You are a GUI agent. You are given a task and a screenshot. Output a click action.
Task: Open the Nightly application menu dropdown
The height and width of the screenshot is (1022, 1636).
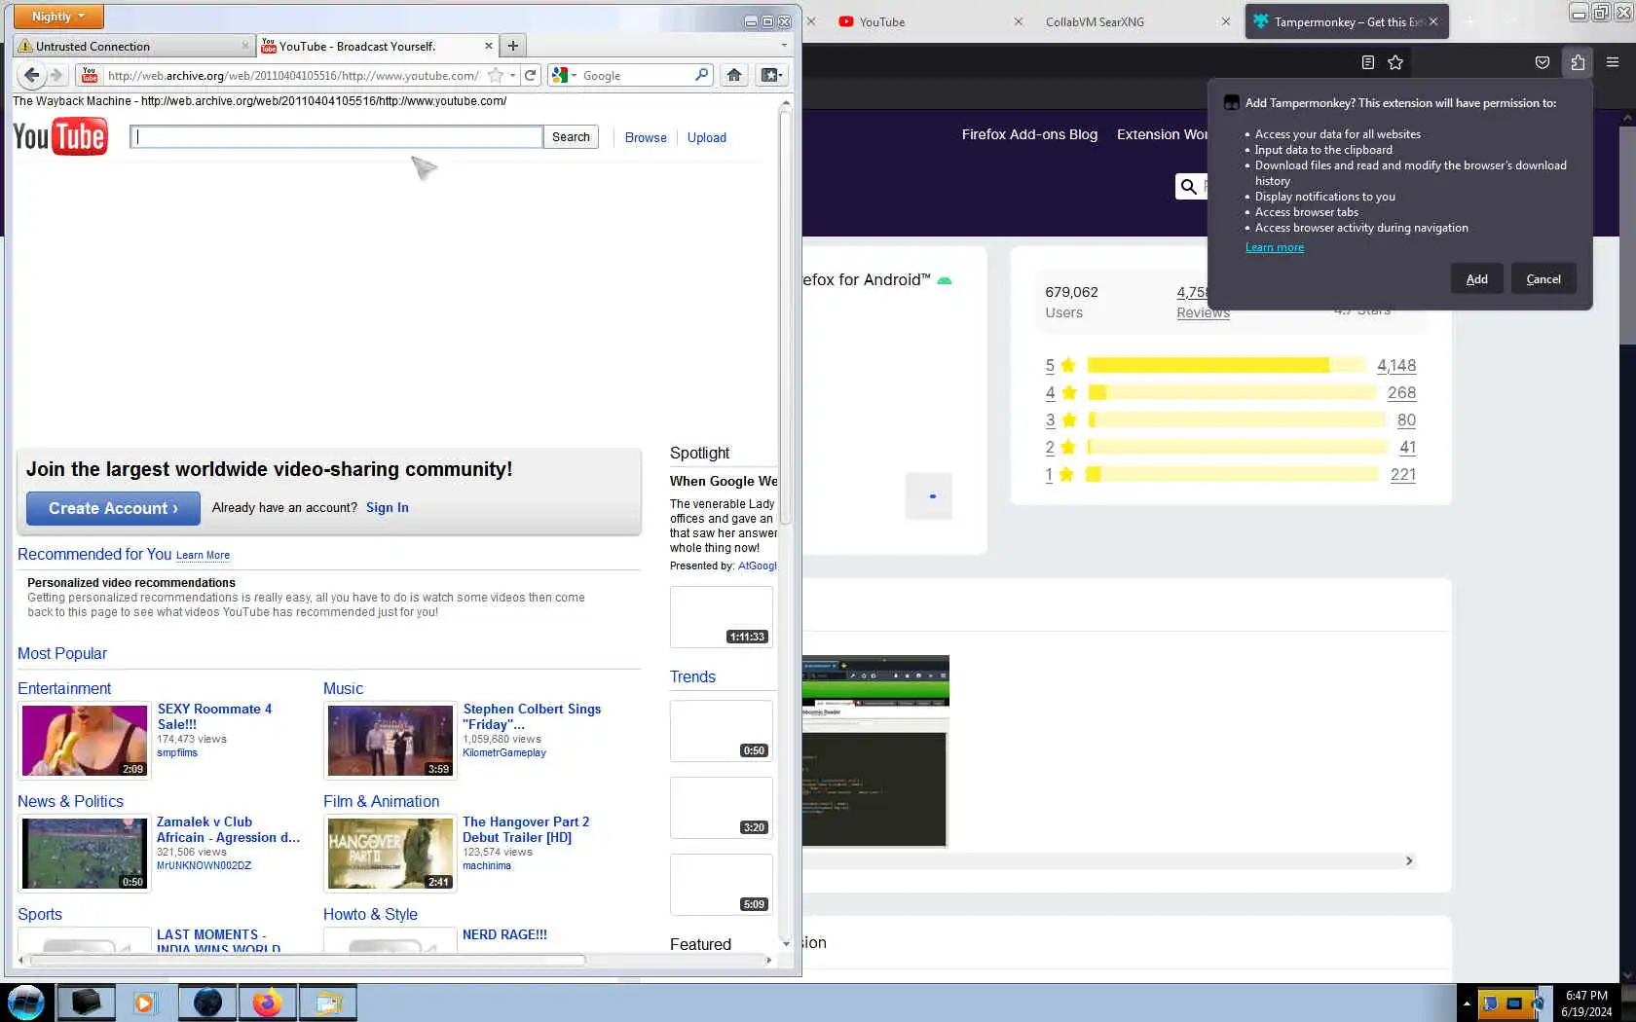pos(58,17)
